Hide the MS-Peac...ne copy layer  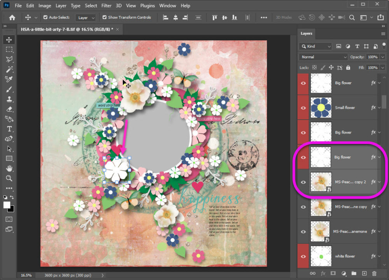pos(303,207)
